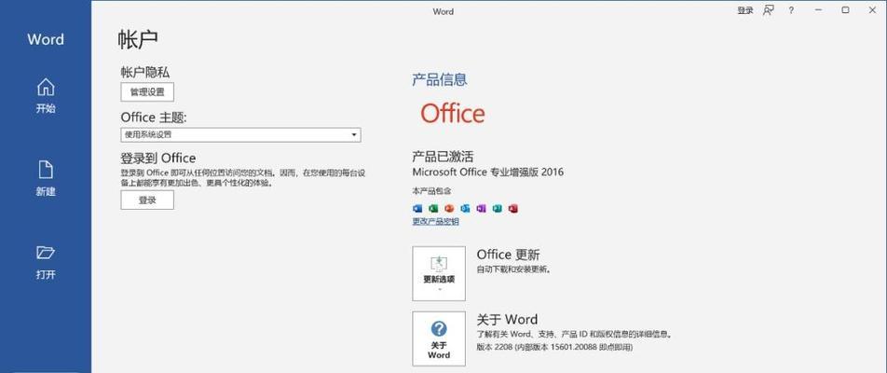Expand the Office 主题 dropdown arrow
This screenshot has width=887, height=373.
354,134
